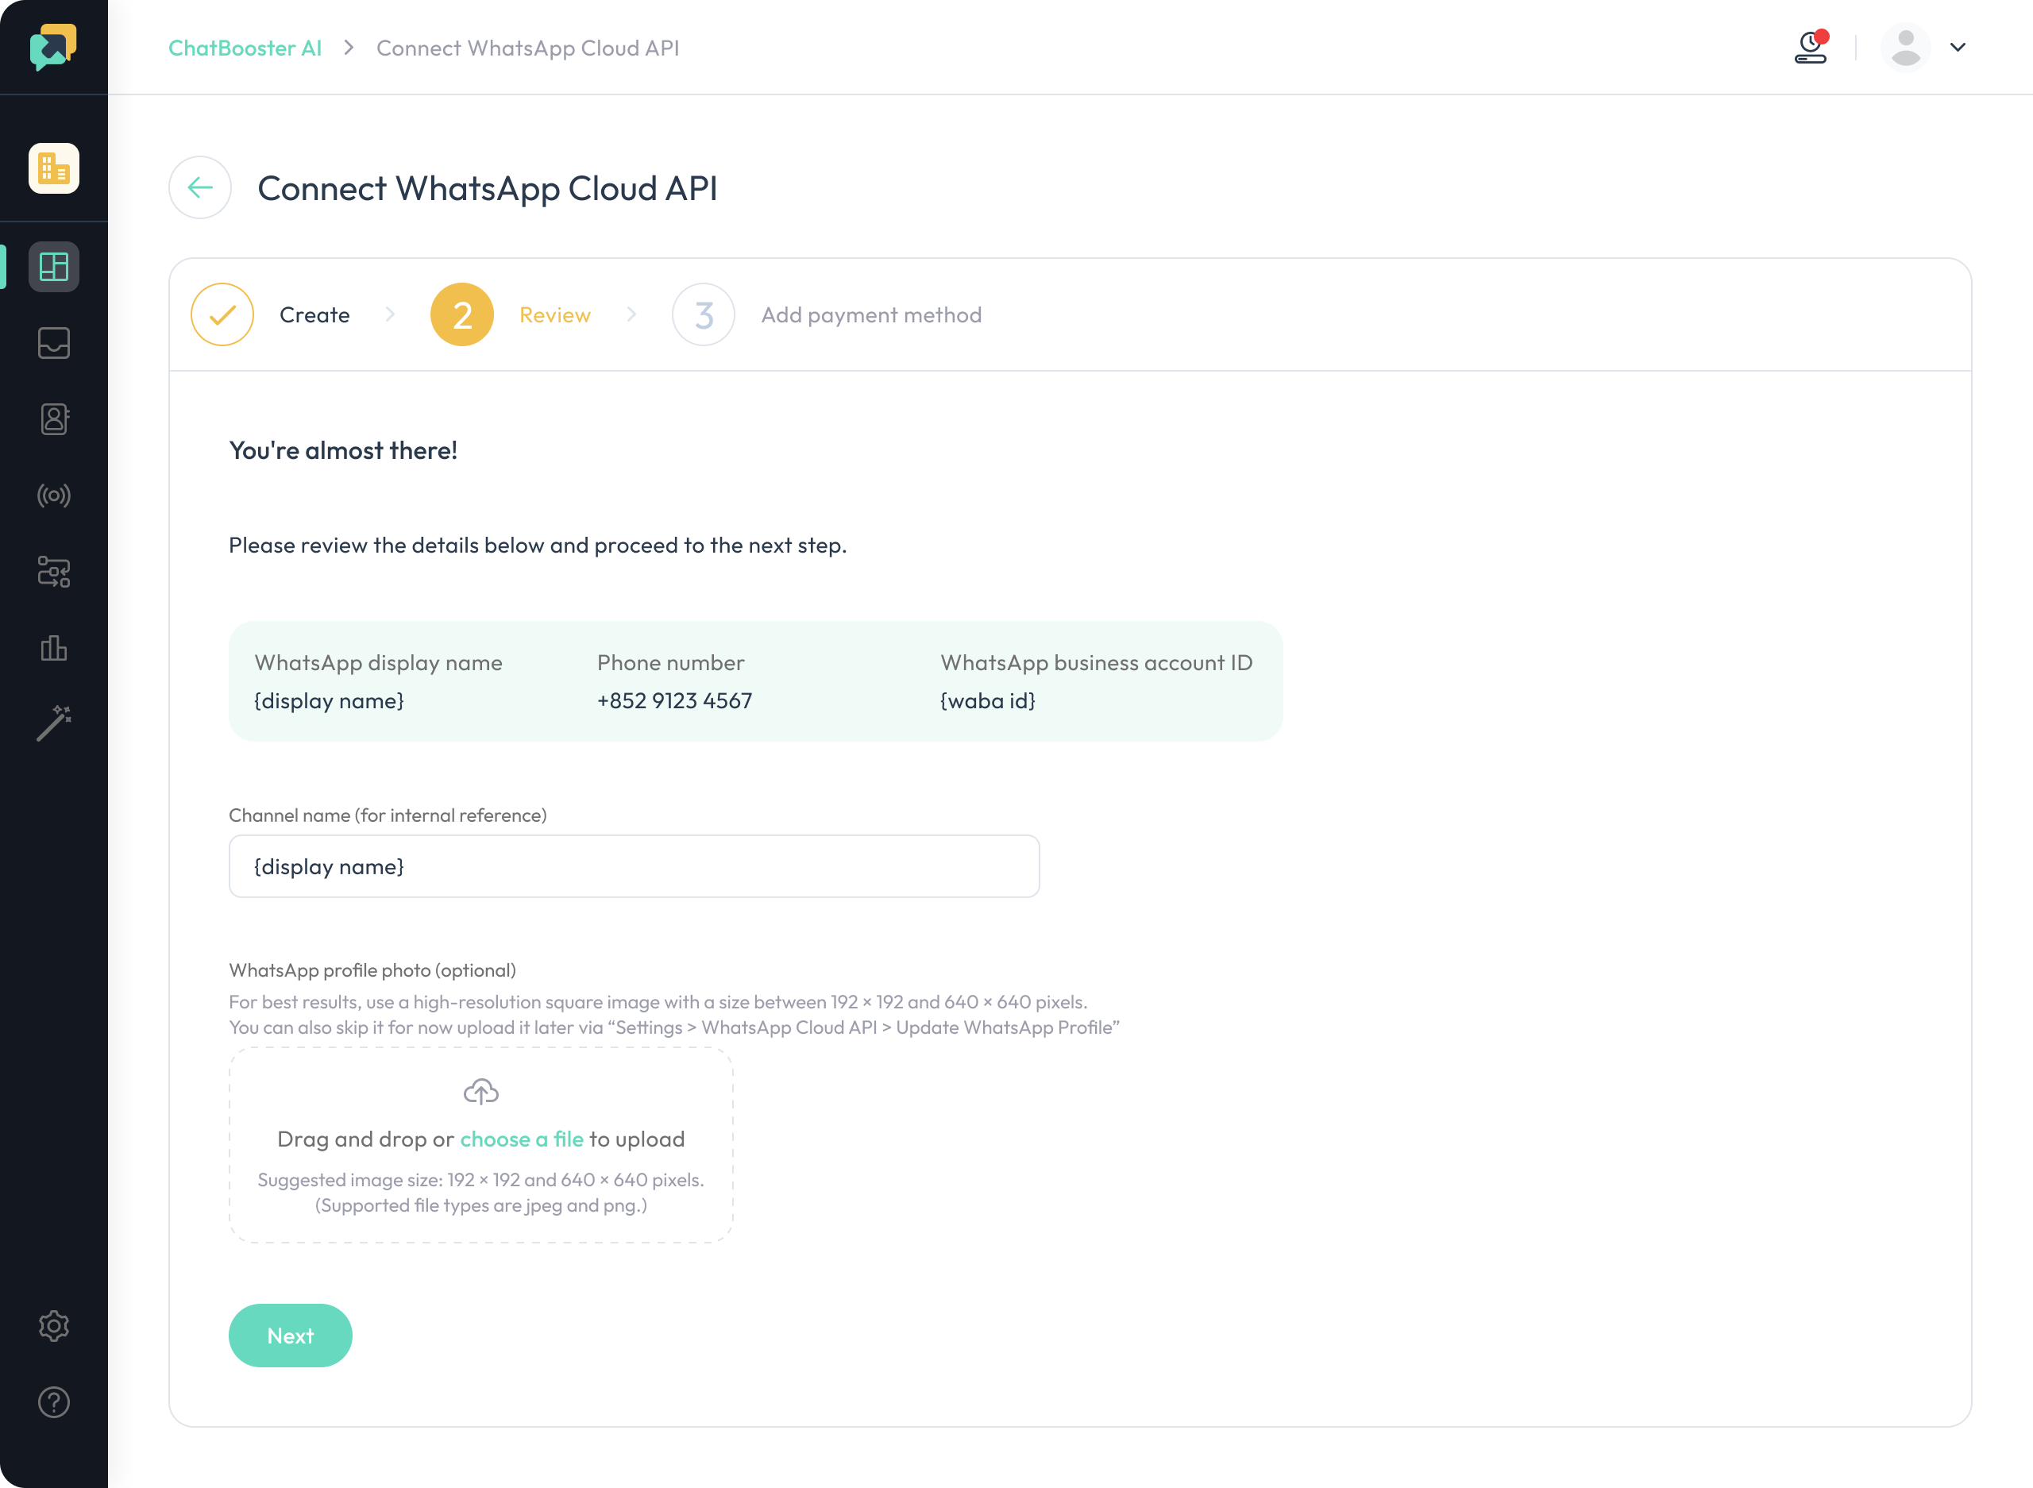The height and width of the screenshot is (1488, 2033).
Task: Open the help question mark icon
Action: pyautogui.click(x=54, y=1402)
